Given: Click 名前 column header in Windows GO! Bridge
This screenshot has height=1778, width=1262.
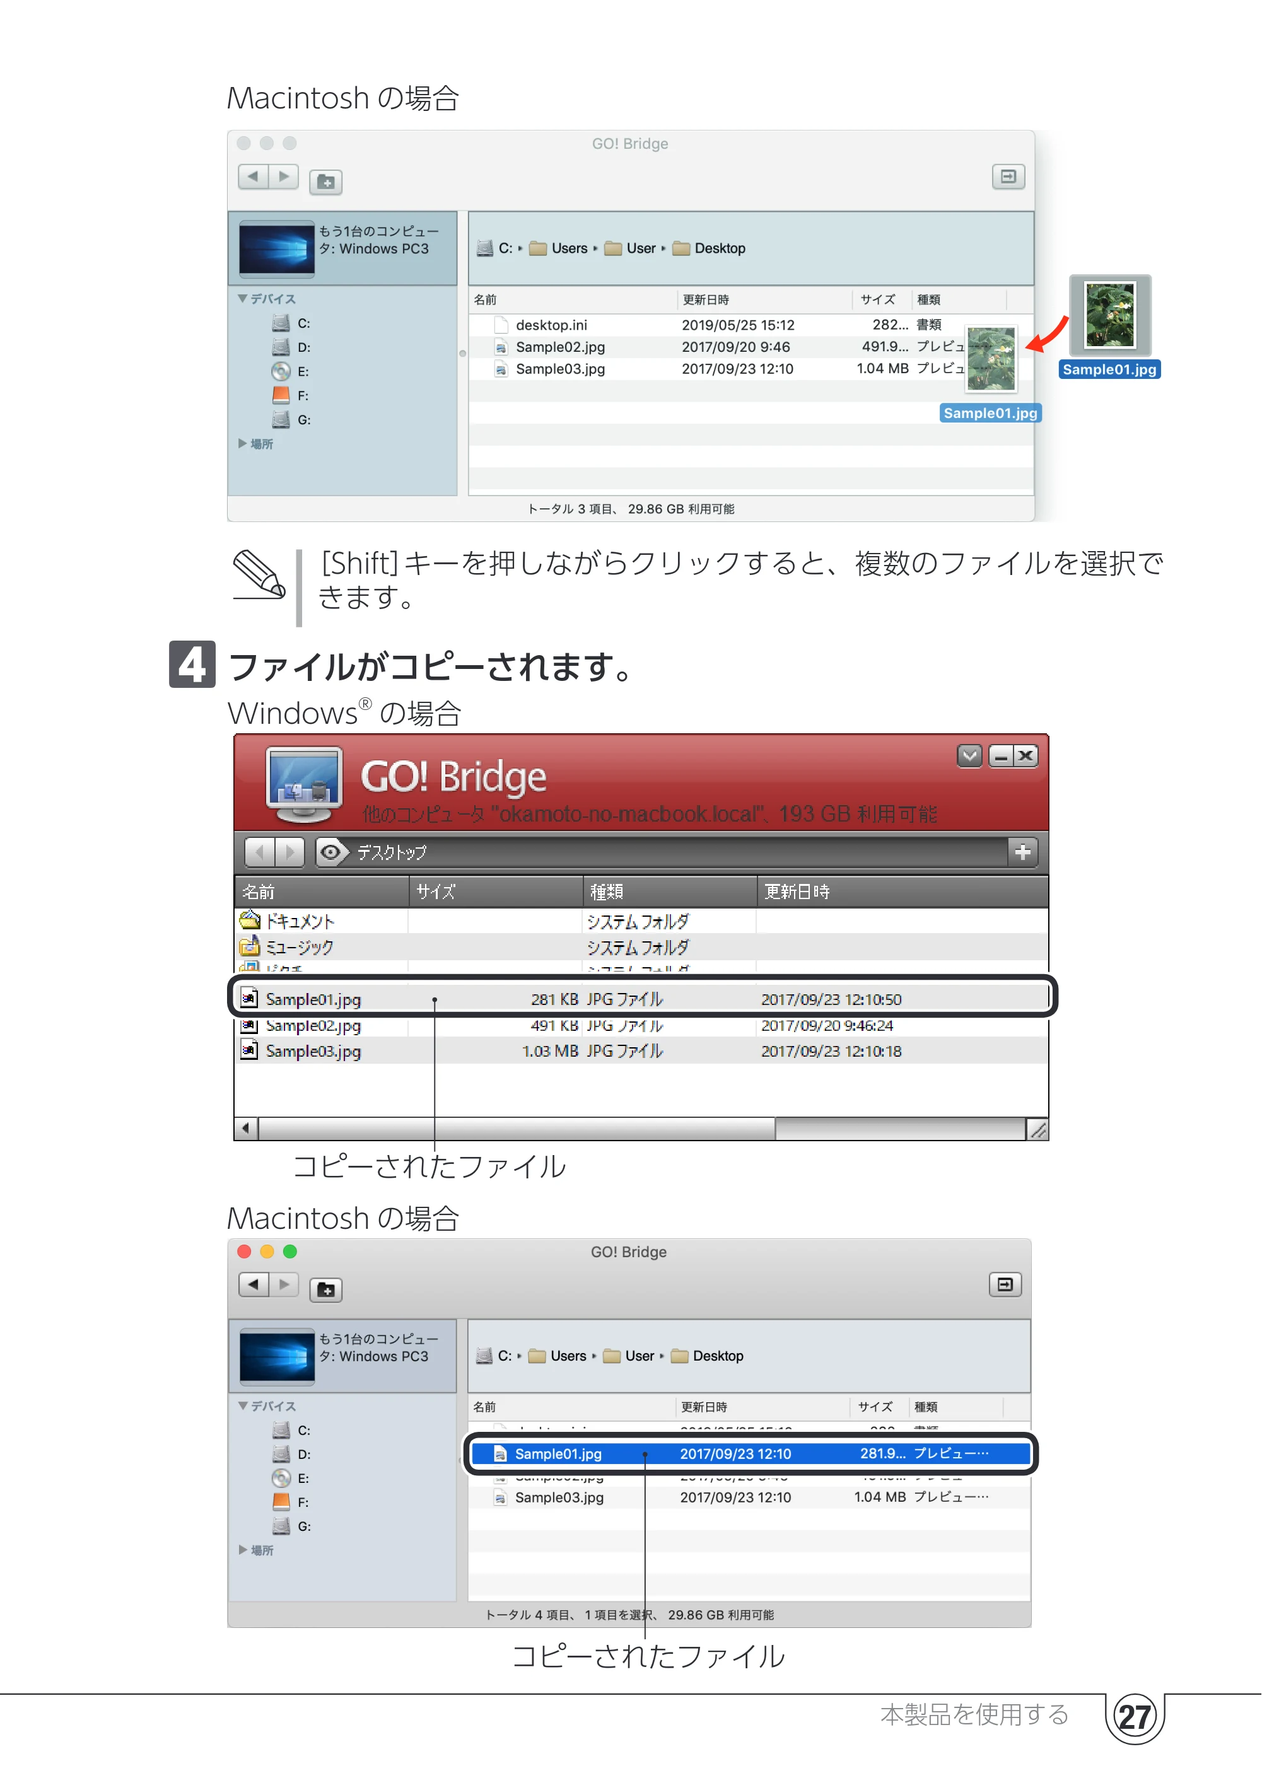Looking at the screenshot, I should click(x=322, y=892).
